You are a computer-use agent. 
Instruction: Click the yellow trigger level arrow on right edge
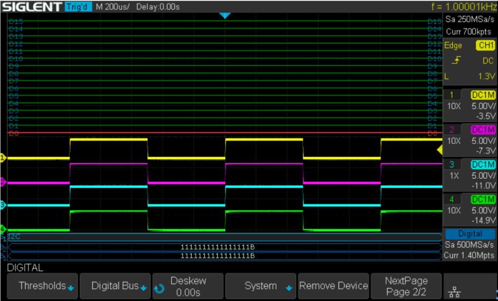(439, 150)
